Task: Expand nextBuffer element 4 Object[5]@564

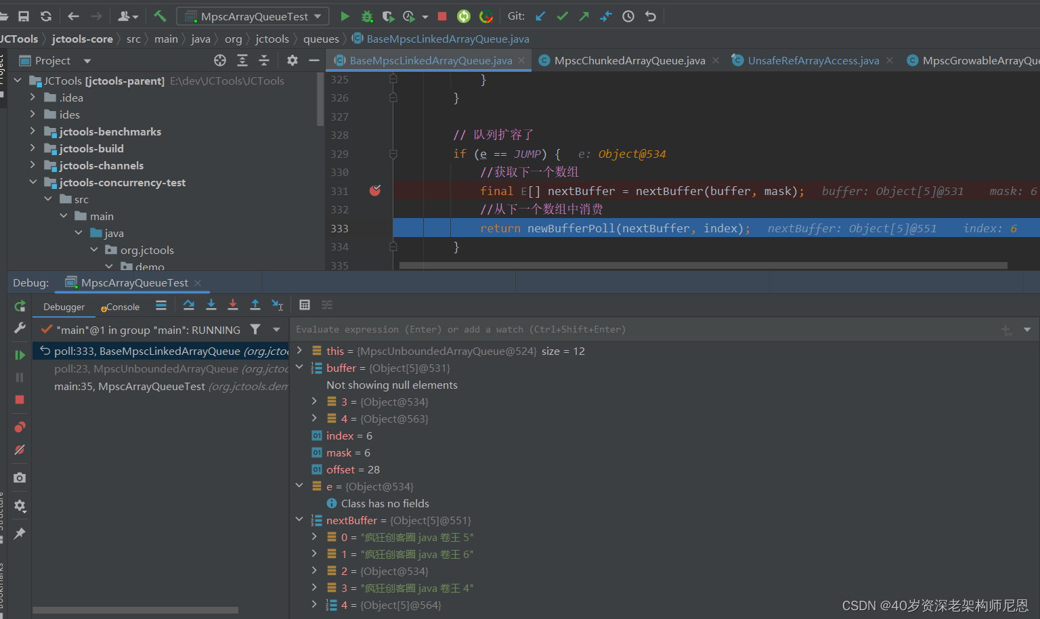Action: (x=314, y=605)
